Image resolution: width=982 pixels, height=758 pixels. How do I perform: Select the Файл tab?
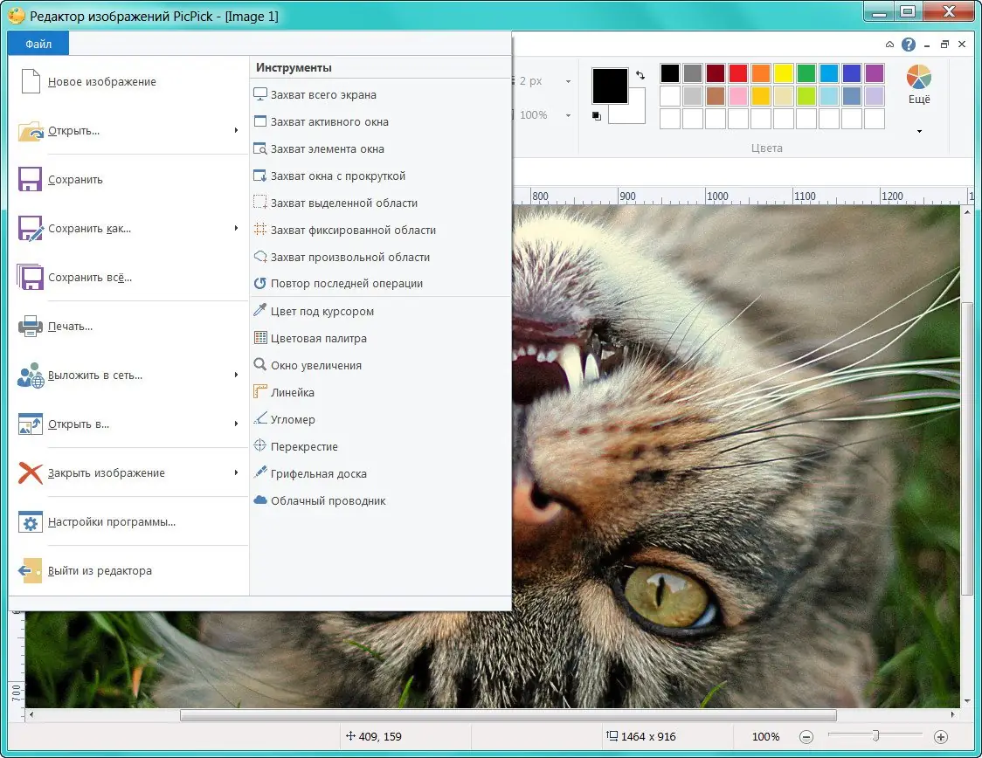[x=38, y=44]
